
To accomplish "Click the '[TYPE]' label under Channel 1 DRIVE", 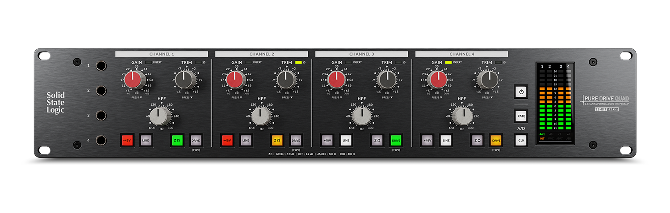I will pos(196,151).
